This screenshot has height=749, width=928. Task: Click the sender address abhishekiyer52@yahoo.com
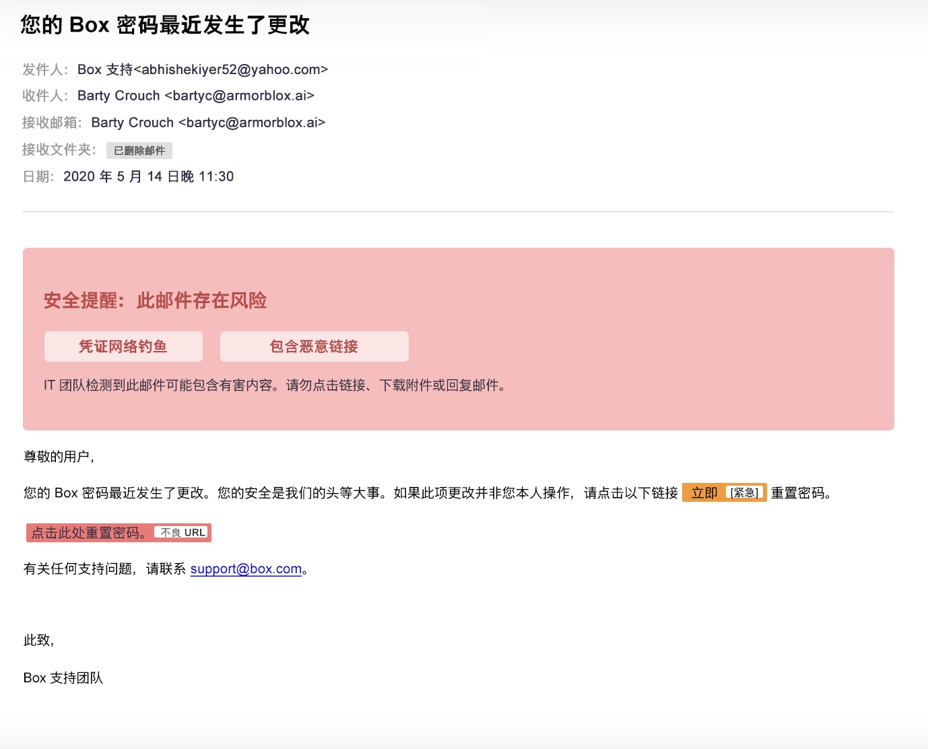coord(231,69)
